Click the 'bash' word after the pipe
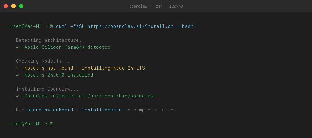 coord(188,26)
